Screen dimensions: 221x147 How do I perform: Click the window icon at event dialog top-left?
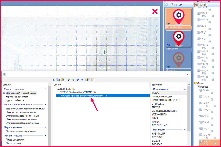pos(5,74)
